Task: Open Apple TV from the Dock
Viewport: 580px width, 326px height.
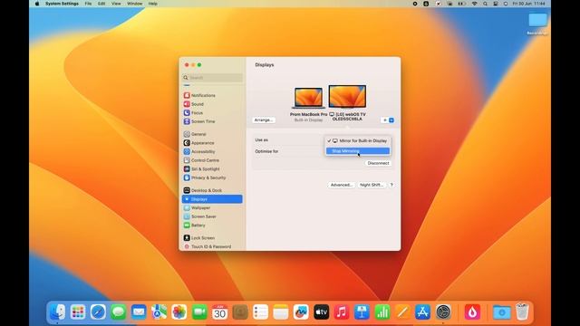Action: pos(322,312)
